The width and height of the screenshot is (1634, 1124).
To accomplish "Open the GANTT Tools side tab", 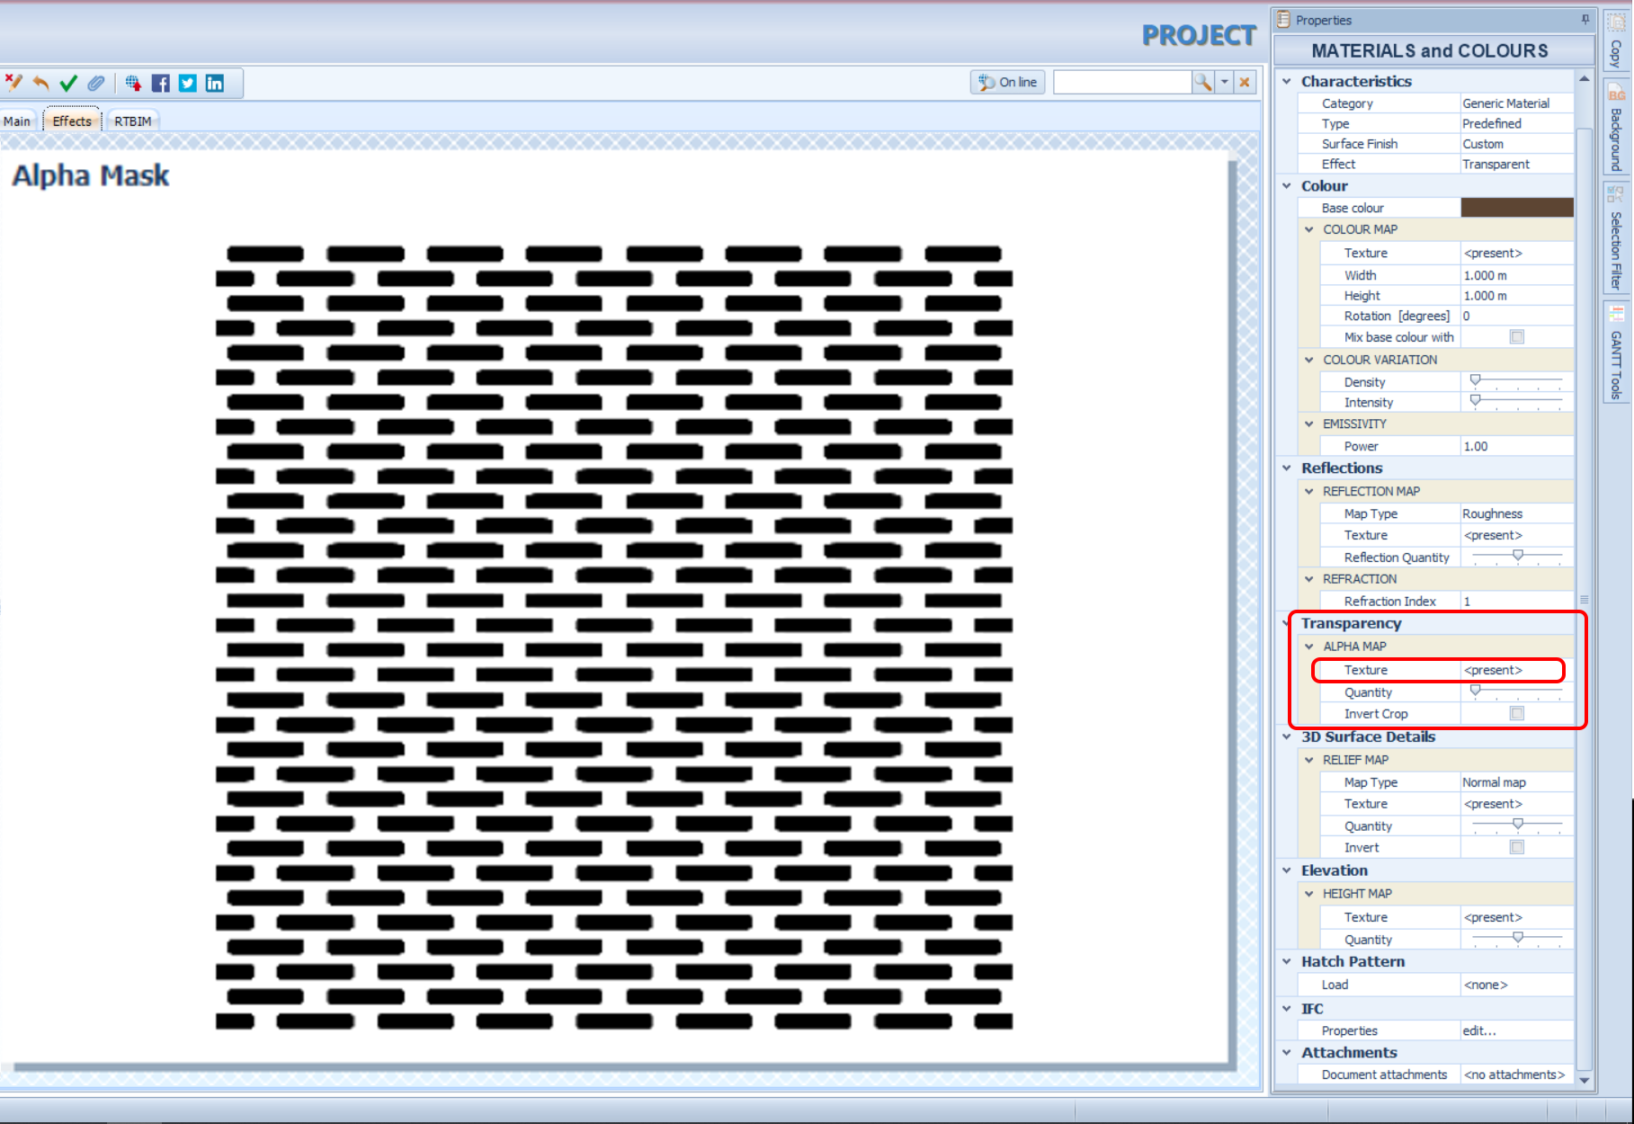I will [1616, 353].
